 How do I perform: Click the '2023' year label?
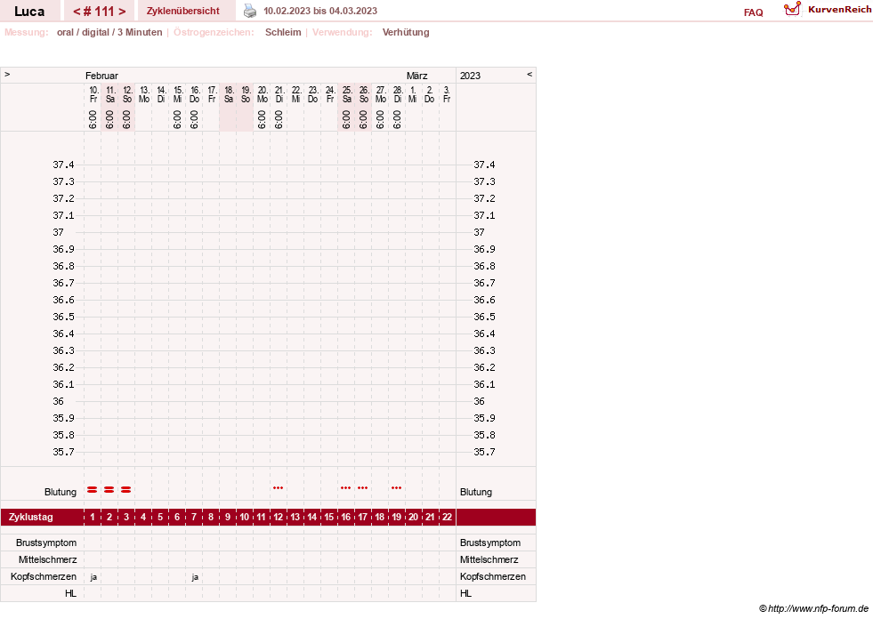point(470,76)
